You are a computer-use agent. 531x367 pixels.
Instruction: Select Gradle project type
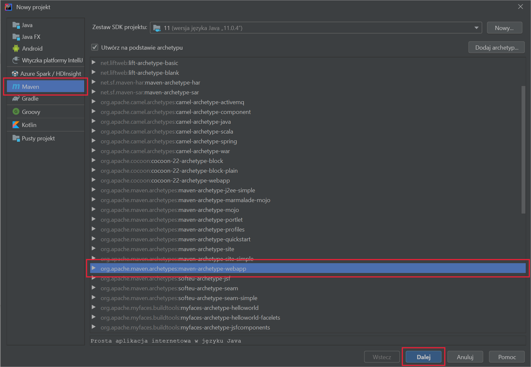coord(45,99)
